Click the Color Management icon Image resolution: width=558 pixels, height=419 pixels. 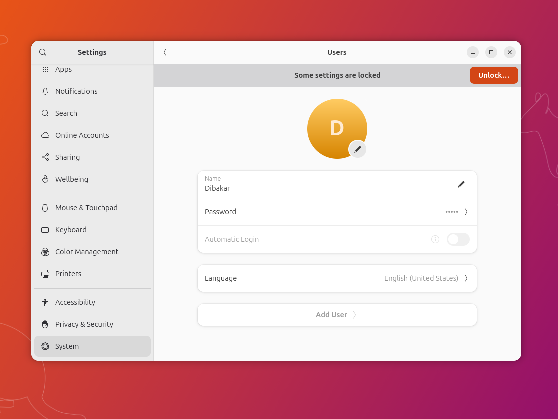[45, 252]
